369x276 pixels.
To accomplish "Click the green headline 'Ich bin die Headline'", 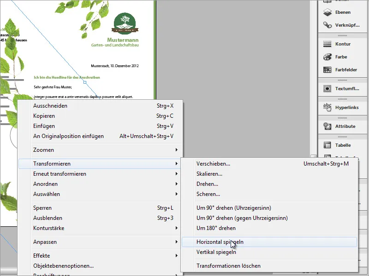I will [x=67, y=77].
